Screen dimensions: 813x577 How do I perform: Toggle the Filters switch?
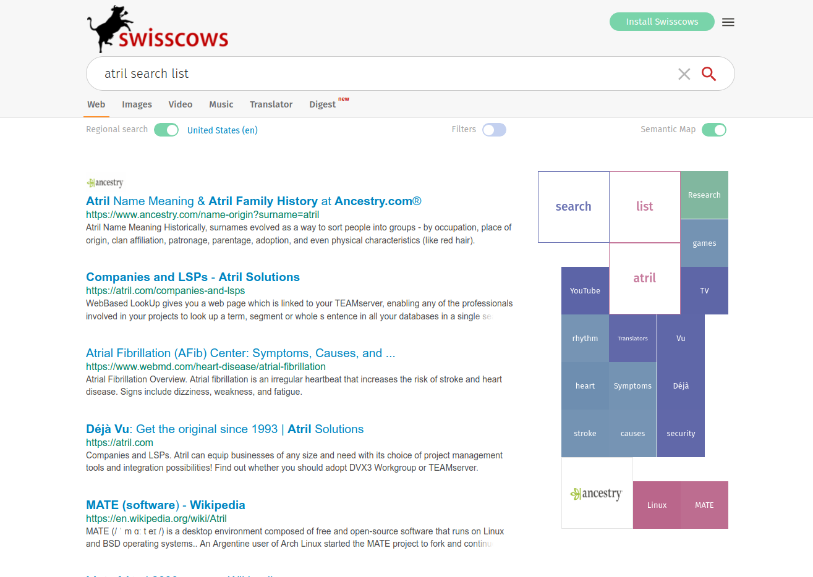494,130
